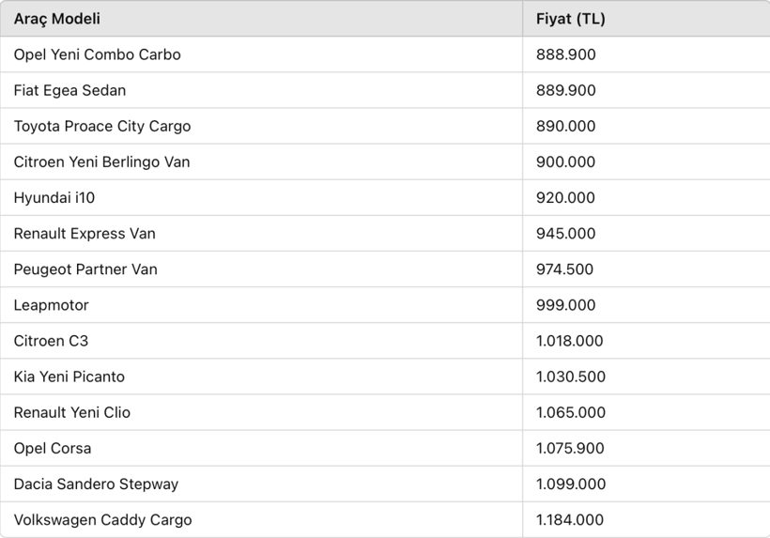Click the 888.900 price cell

(x=565, y=54)
